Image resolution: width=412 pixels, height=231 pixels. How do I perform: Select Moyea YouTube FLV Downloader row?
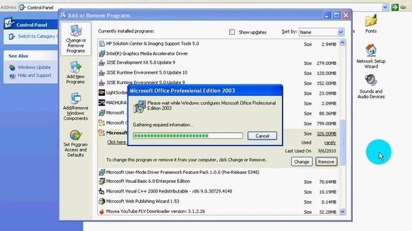coord(218,211)
